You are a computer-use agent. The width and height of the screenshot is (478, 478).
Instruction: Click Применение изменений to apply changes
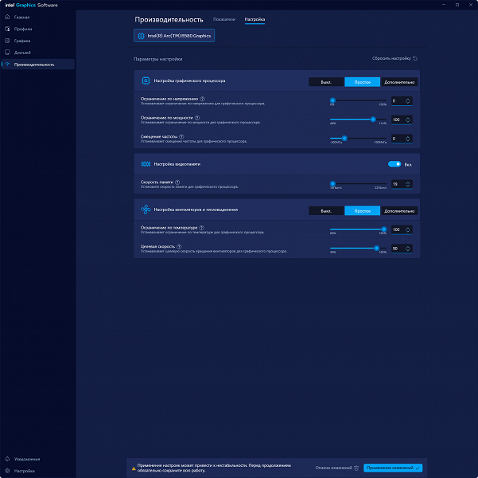pos(393,468)
